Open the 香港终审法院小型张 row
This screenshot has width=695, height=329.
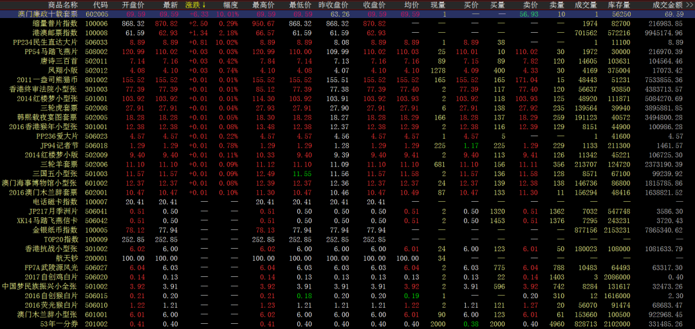[x=347, y=89]
